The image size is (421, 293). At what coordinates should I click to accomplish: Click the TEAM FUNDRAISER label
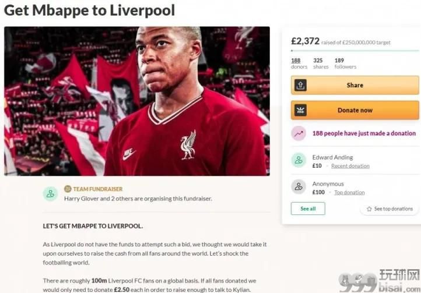(98, 189)
